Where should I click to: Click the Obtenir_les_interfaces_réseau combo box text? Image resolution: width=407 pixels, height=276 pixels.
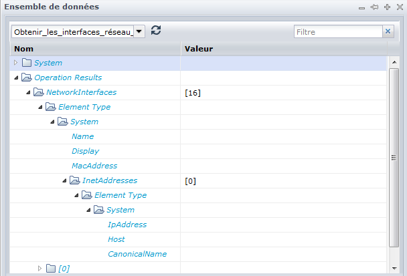73,32
